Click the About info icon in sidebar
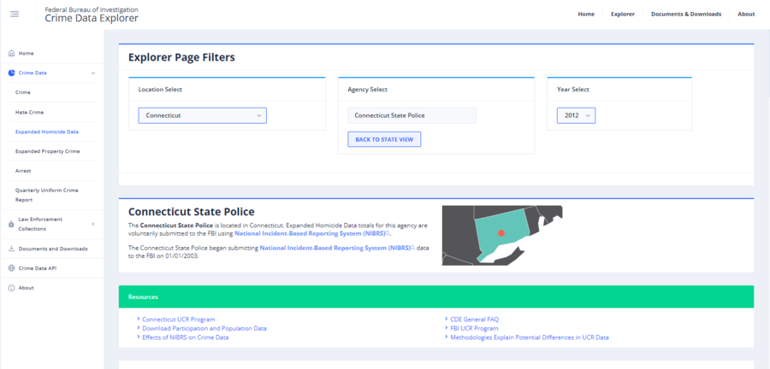This screenshot has width=770, height=369. [12, 288]
